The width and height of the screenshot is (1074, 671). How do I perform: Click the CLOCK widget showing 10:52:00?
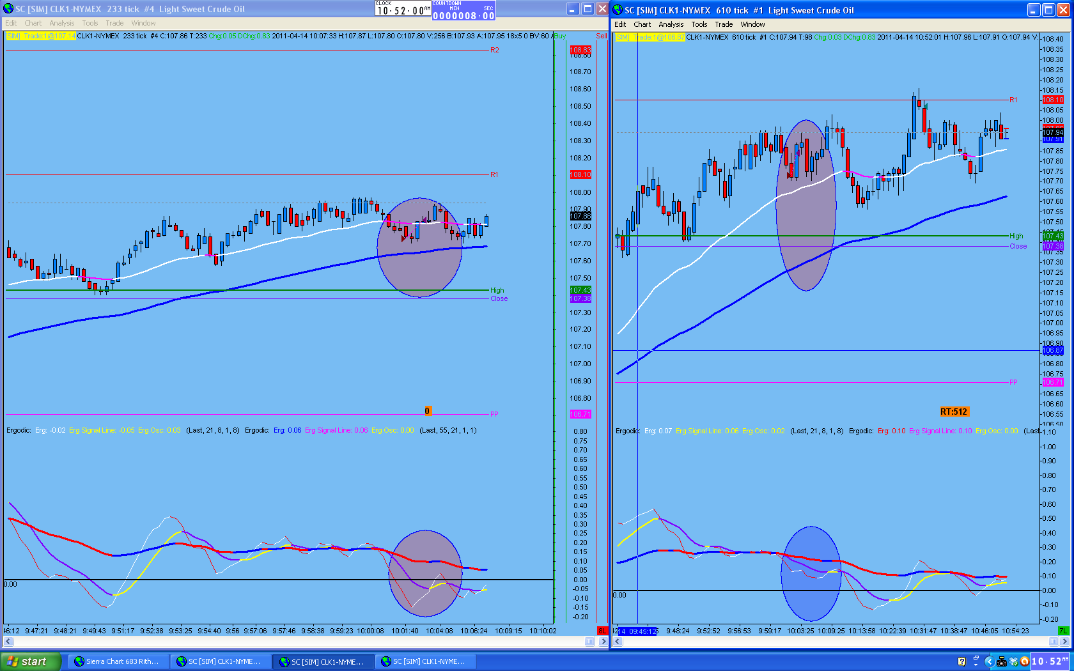tap(403, 8)
